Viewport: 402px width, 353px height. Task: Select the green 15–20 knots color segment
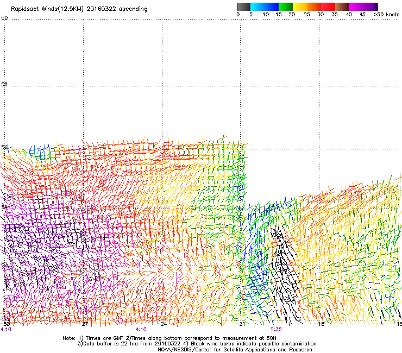(286, 7)
